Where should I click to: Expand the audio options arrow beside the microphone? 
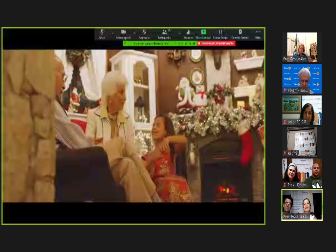pos(112,33)
